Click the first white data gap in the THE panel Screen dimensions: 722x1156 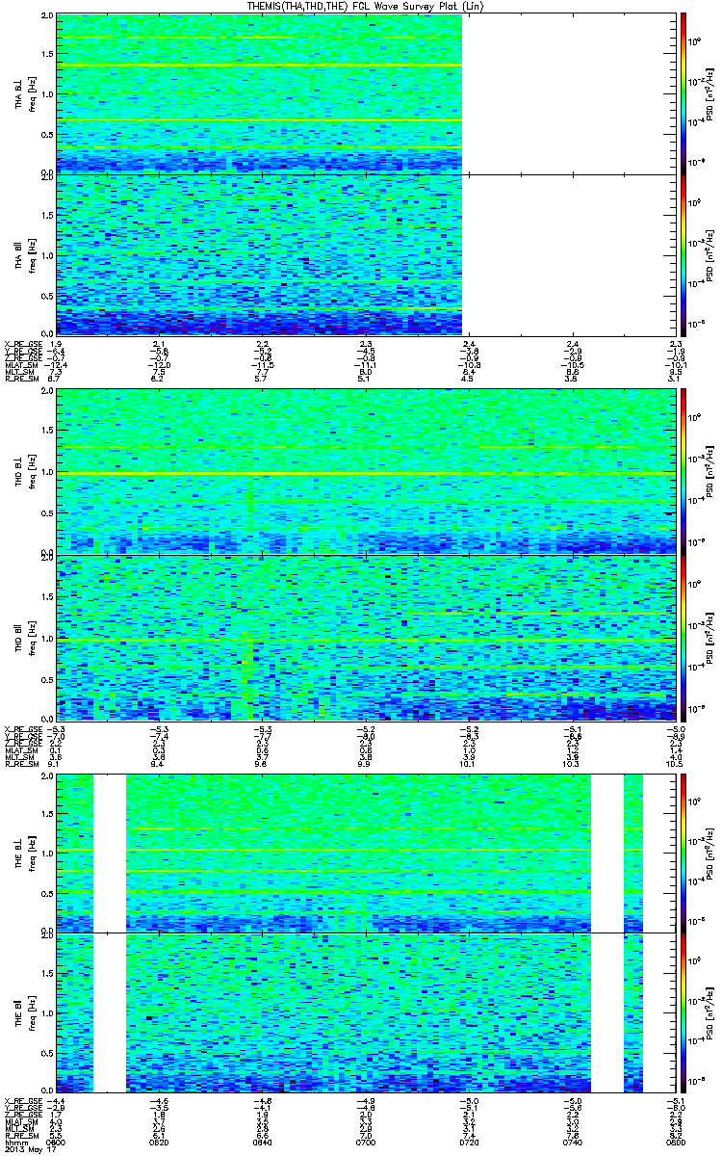[110, 933]
